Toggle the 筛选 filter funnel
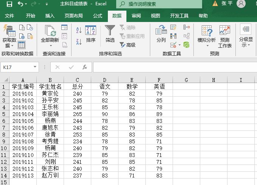257x185 pixels. tap(110, 34)
